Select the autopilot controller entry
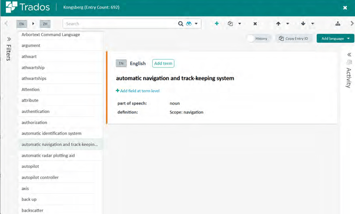 pos(61,177)
